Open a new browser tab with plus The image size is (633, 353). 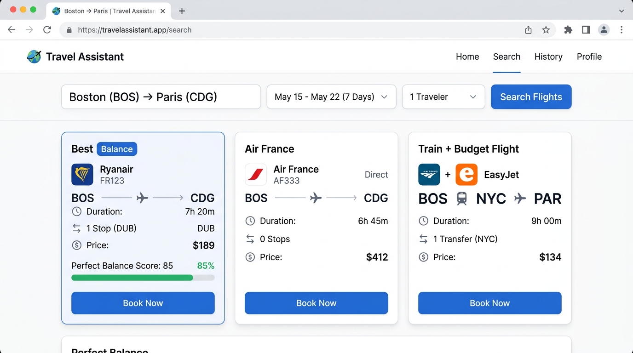click(x=182, y=11)
